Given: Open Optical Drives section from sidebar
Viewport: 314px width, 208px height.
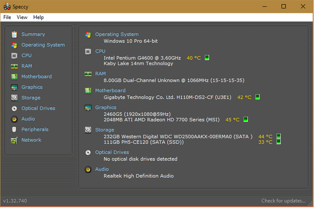Looking at the screenshot, I should pyautogui.click(x=38, y=108).
